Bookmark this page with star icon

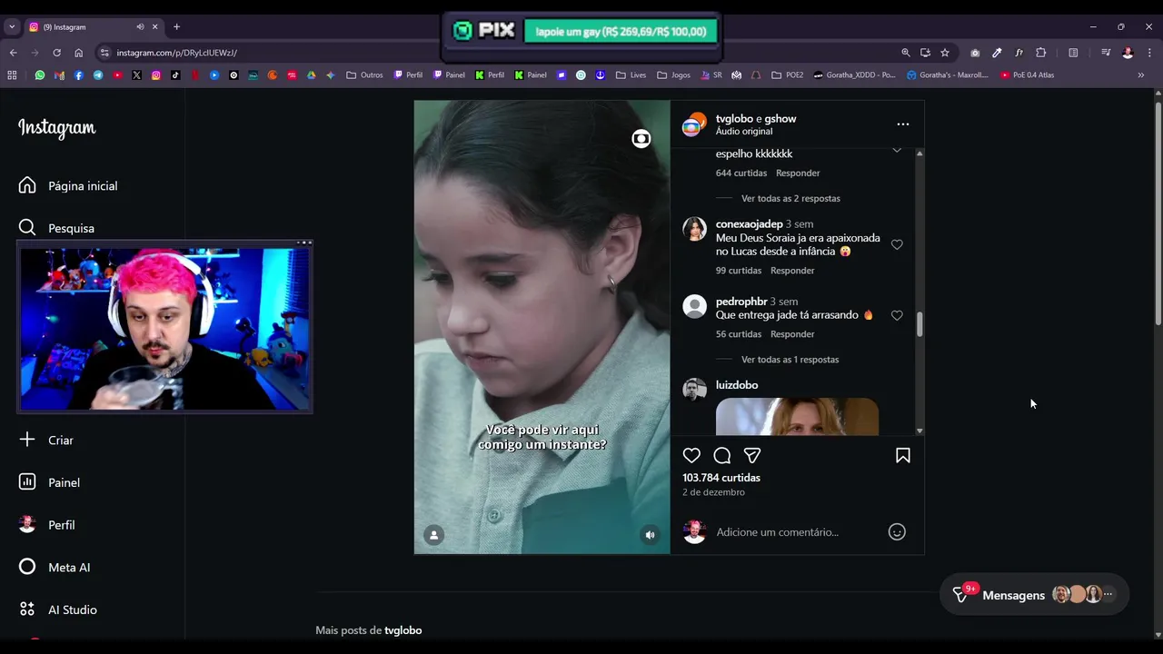point(945,53)
